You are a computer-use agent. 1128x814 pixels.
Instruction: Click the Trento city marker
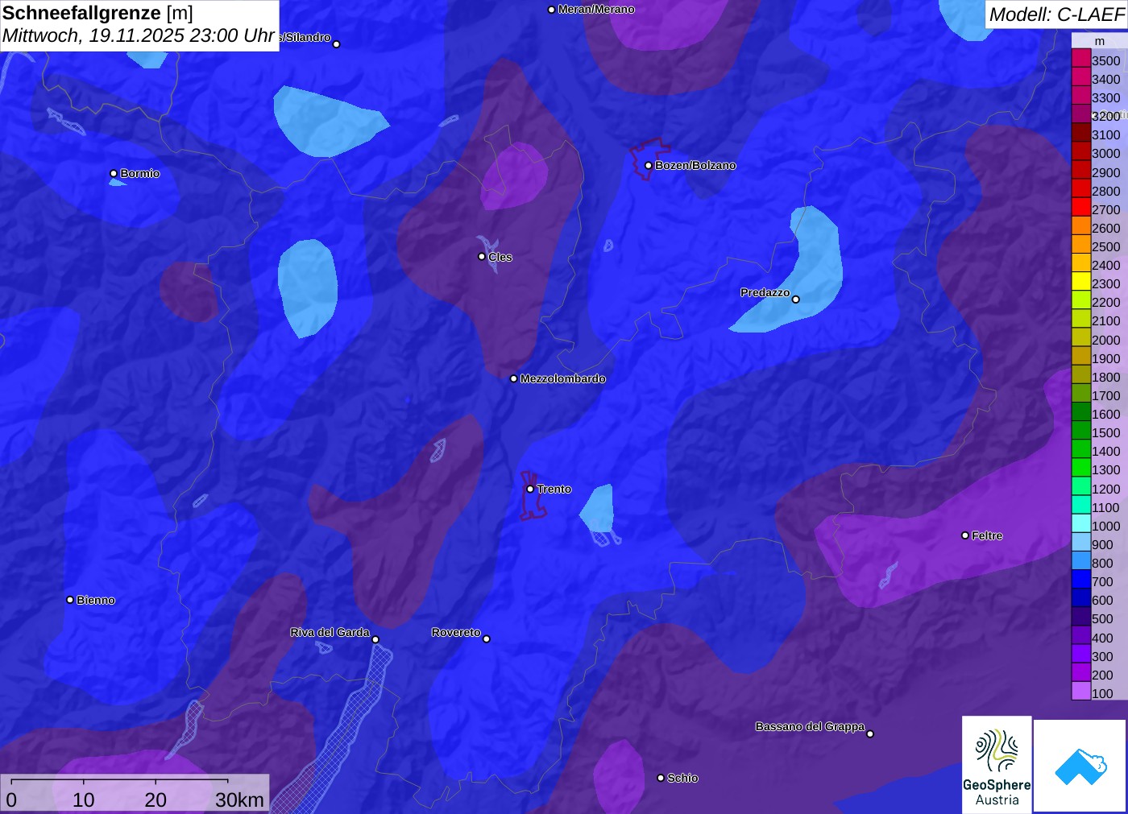click(x=530, y=489)
